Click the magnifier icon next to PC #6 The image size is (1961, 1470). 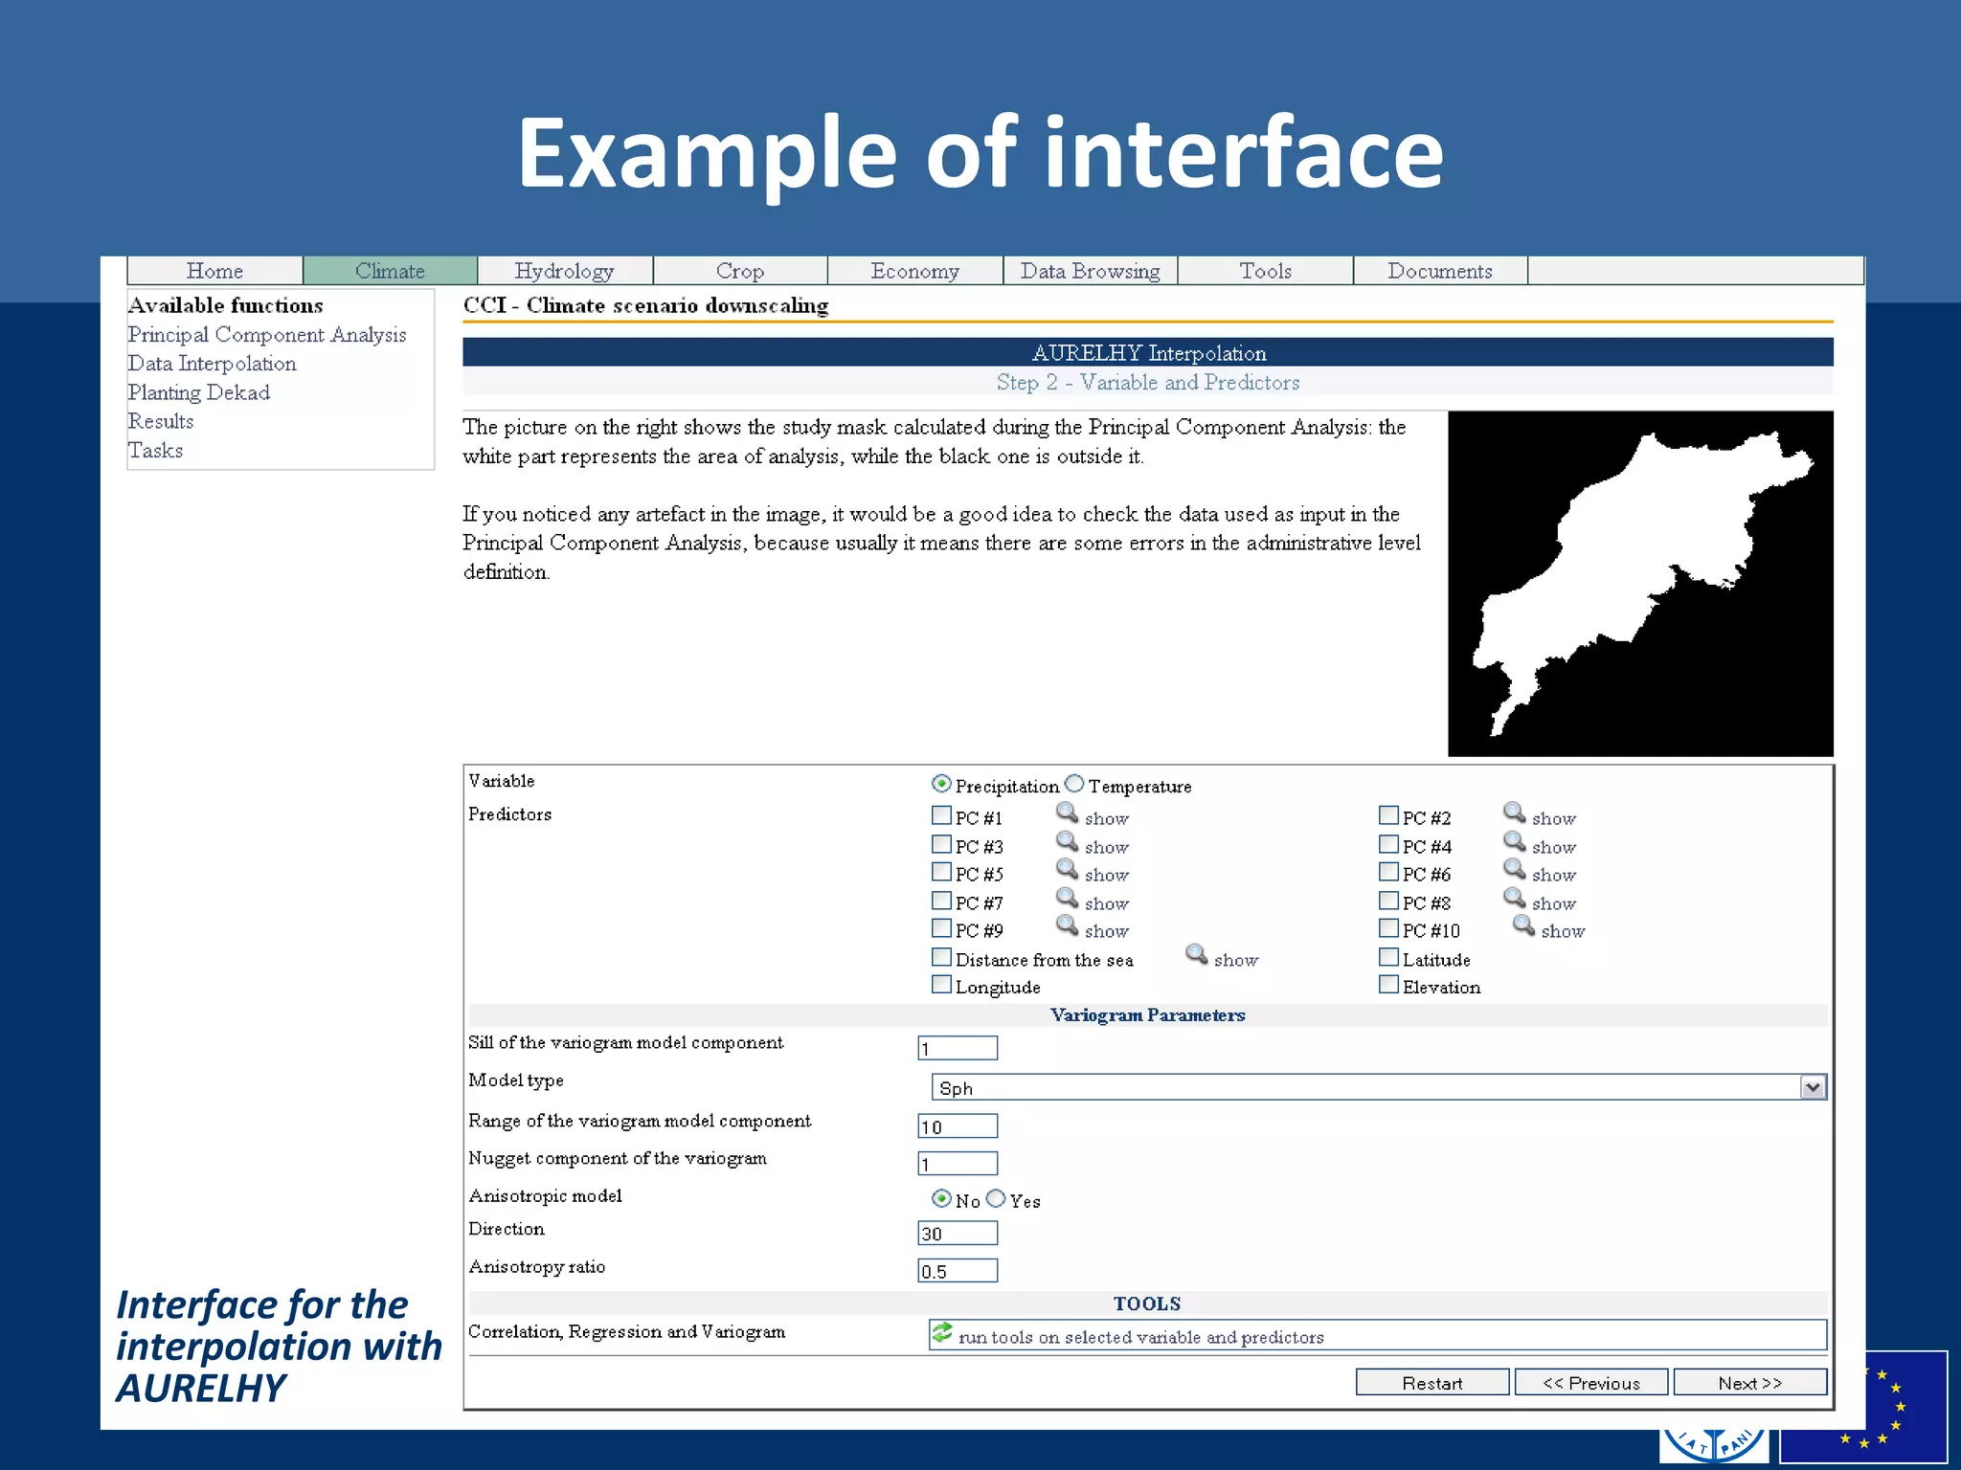click(x=1514, y=869)
